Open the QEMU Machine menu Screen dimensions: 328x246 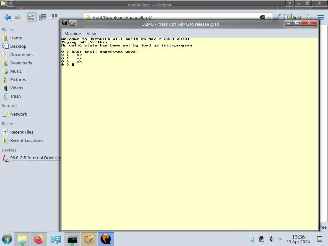[x=72, y=34]
